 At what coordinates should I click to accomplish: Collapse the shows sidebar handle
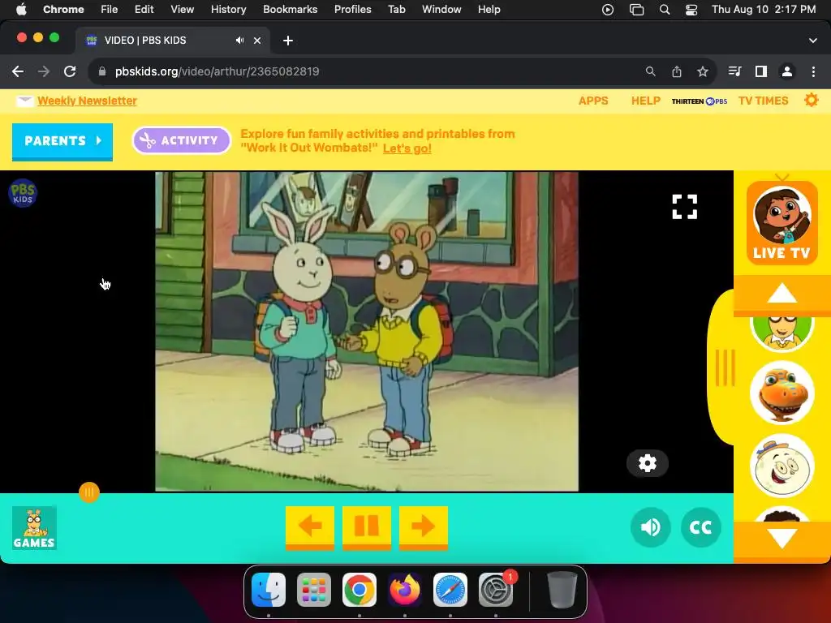point(725,367)
